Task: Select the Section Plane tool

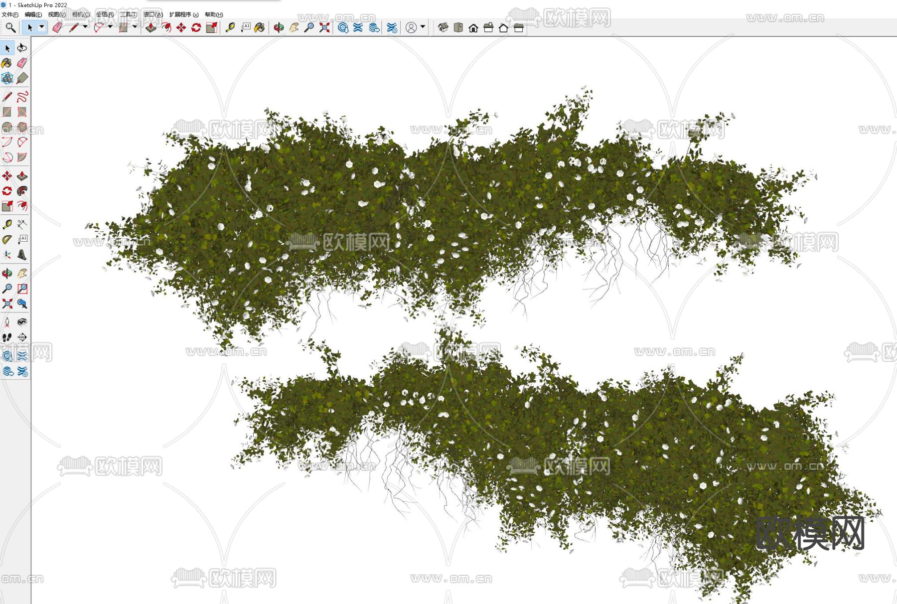Action: pos(22,337)
